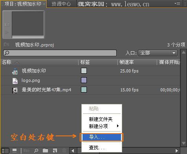Select the logo.png item name
This screenshot has height=154, width=187.
click(31, 80)
